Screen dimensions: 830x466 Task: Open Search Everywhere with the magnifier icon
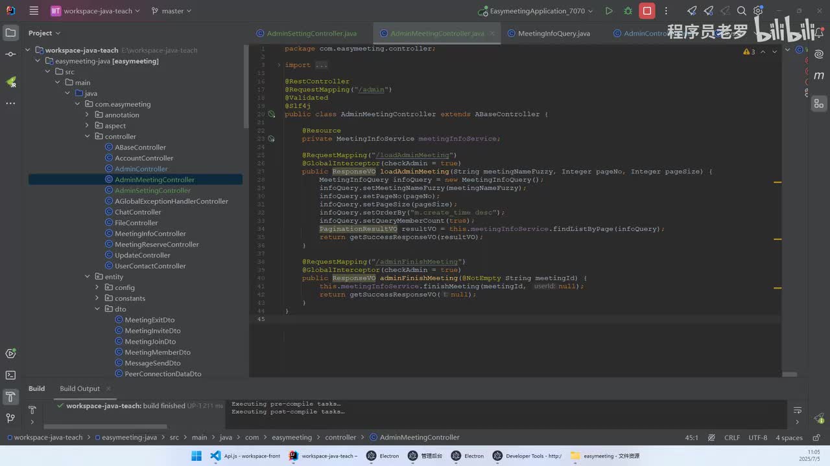[x=742, y=11]
